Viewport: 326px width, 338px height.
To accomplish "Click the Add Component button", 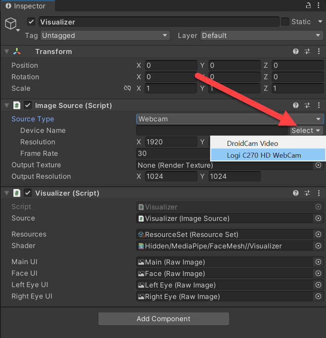I will [163, 318].
